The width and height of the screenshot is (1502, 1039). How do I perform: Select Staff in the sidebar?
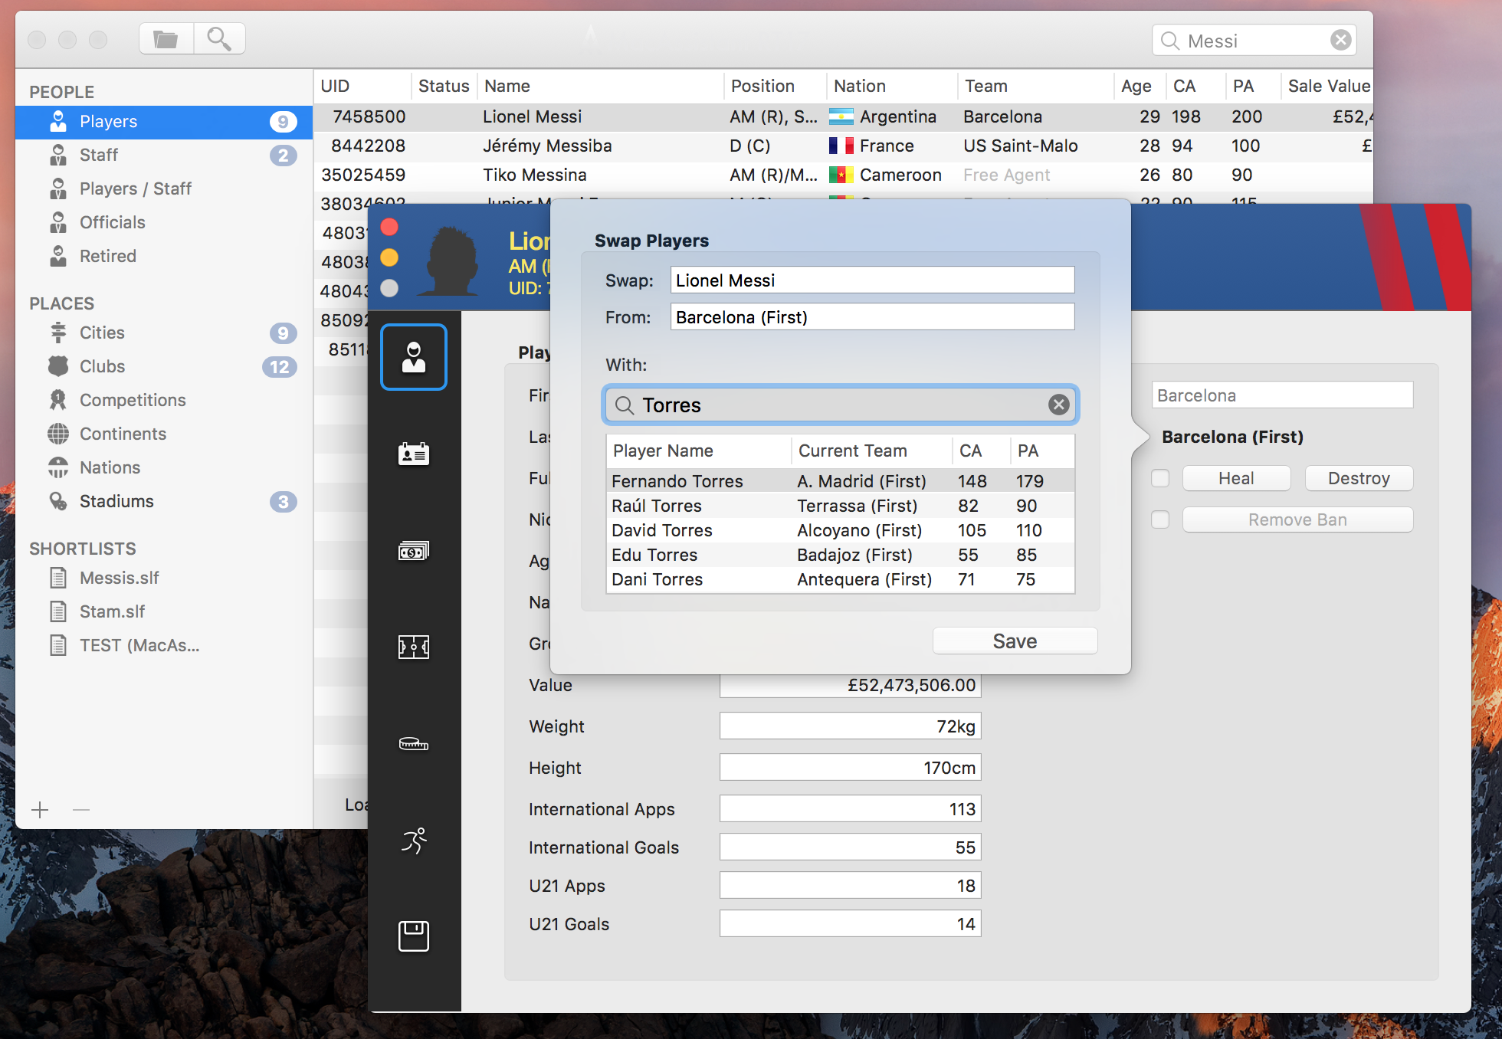coord(164,156)
